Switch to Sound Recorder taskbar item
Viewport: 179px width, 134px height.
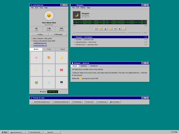pos(35,132)
